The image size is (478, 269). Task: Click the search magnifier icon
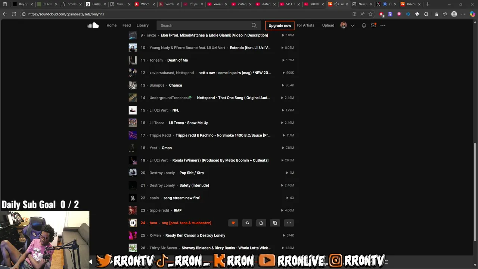(x=254, y=25)
